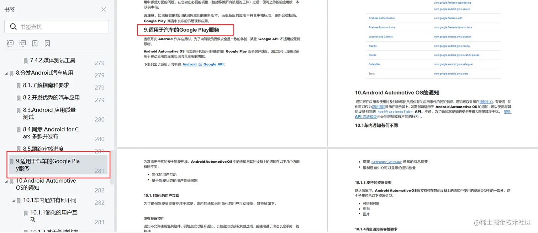The image size is (538, 233).
Task: Add a new bookmark using the plus-bookmark icon
Action: [x=35, y=43]
